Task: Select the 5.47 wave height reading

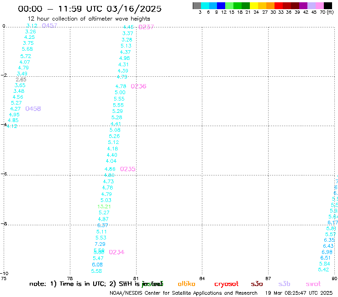Action: 98,258
